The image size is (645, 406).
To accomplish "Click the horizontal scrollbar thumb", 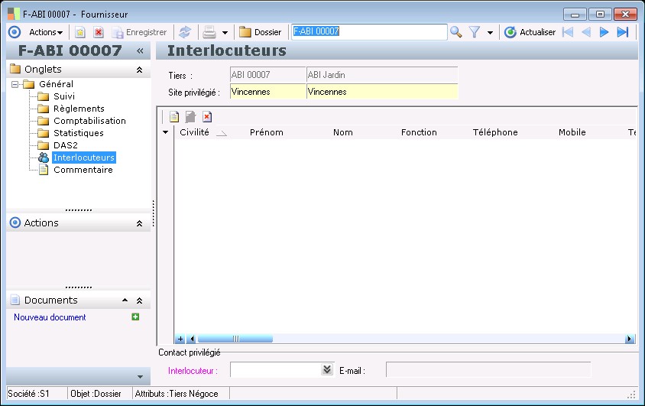I will tap(235, 339).
